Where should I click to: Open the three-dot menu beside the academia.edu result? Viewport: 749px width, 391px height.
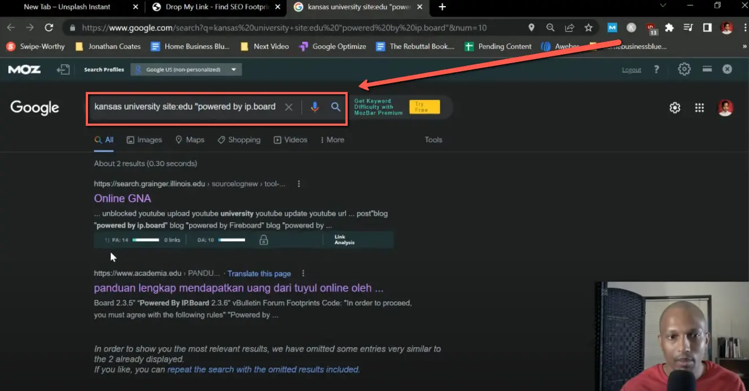pyautogui.click(x=303, y=273)
